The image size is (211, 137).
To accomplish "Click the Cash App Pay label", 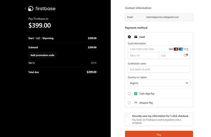I will point(147,94).
